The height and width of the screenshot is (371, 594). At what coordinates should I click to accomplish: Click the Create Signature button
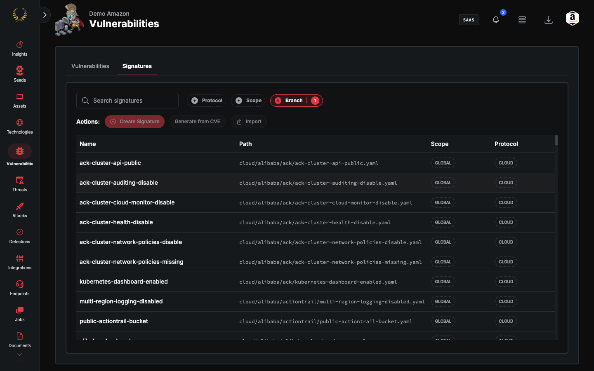134,122
